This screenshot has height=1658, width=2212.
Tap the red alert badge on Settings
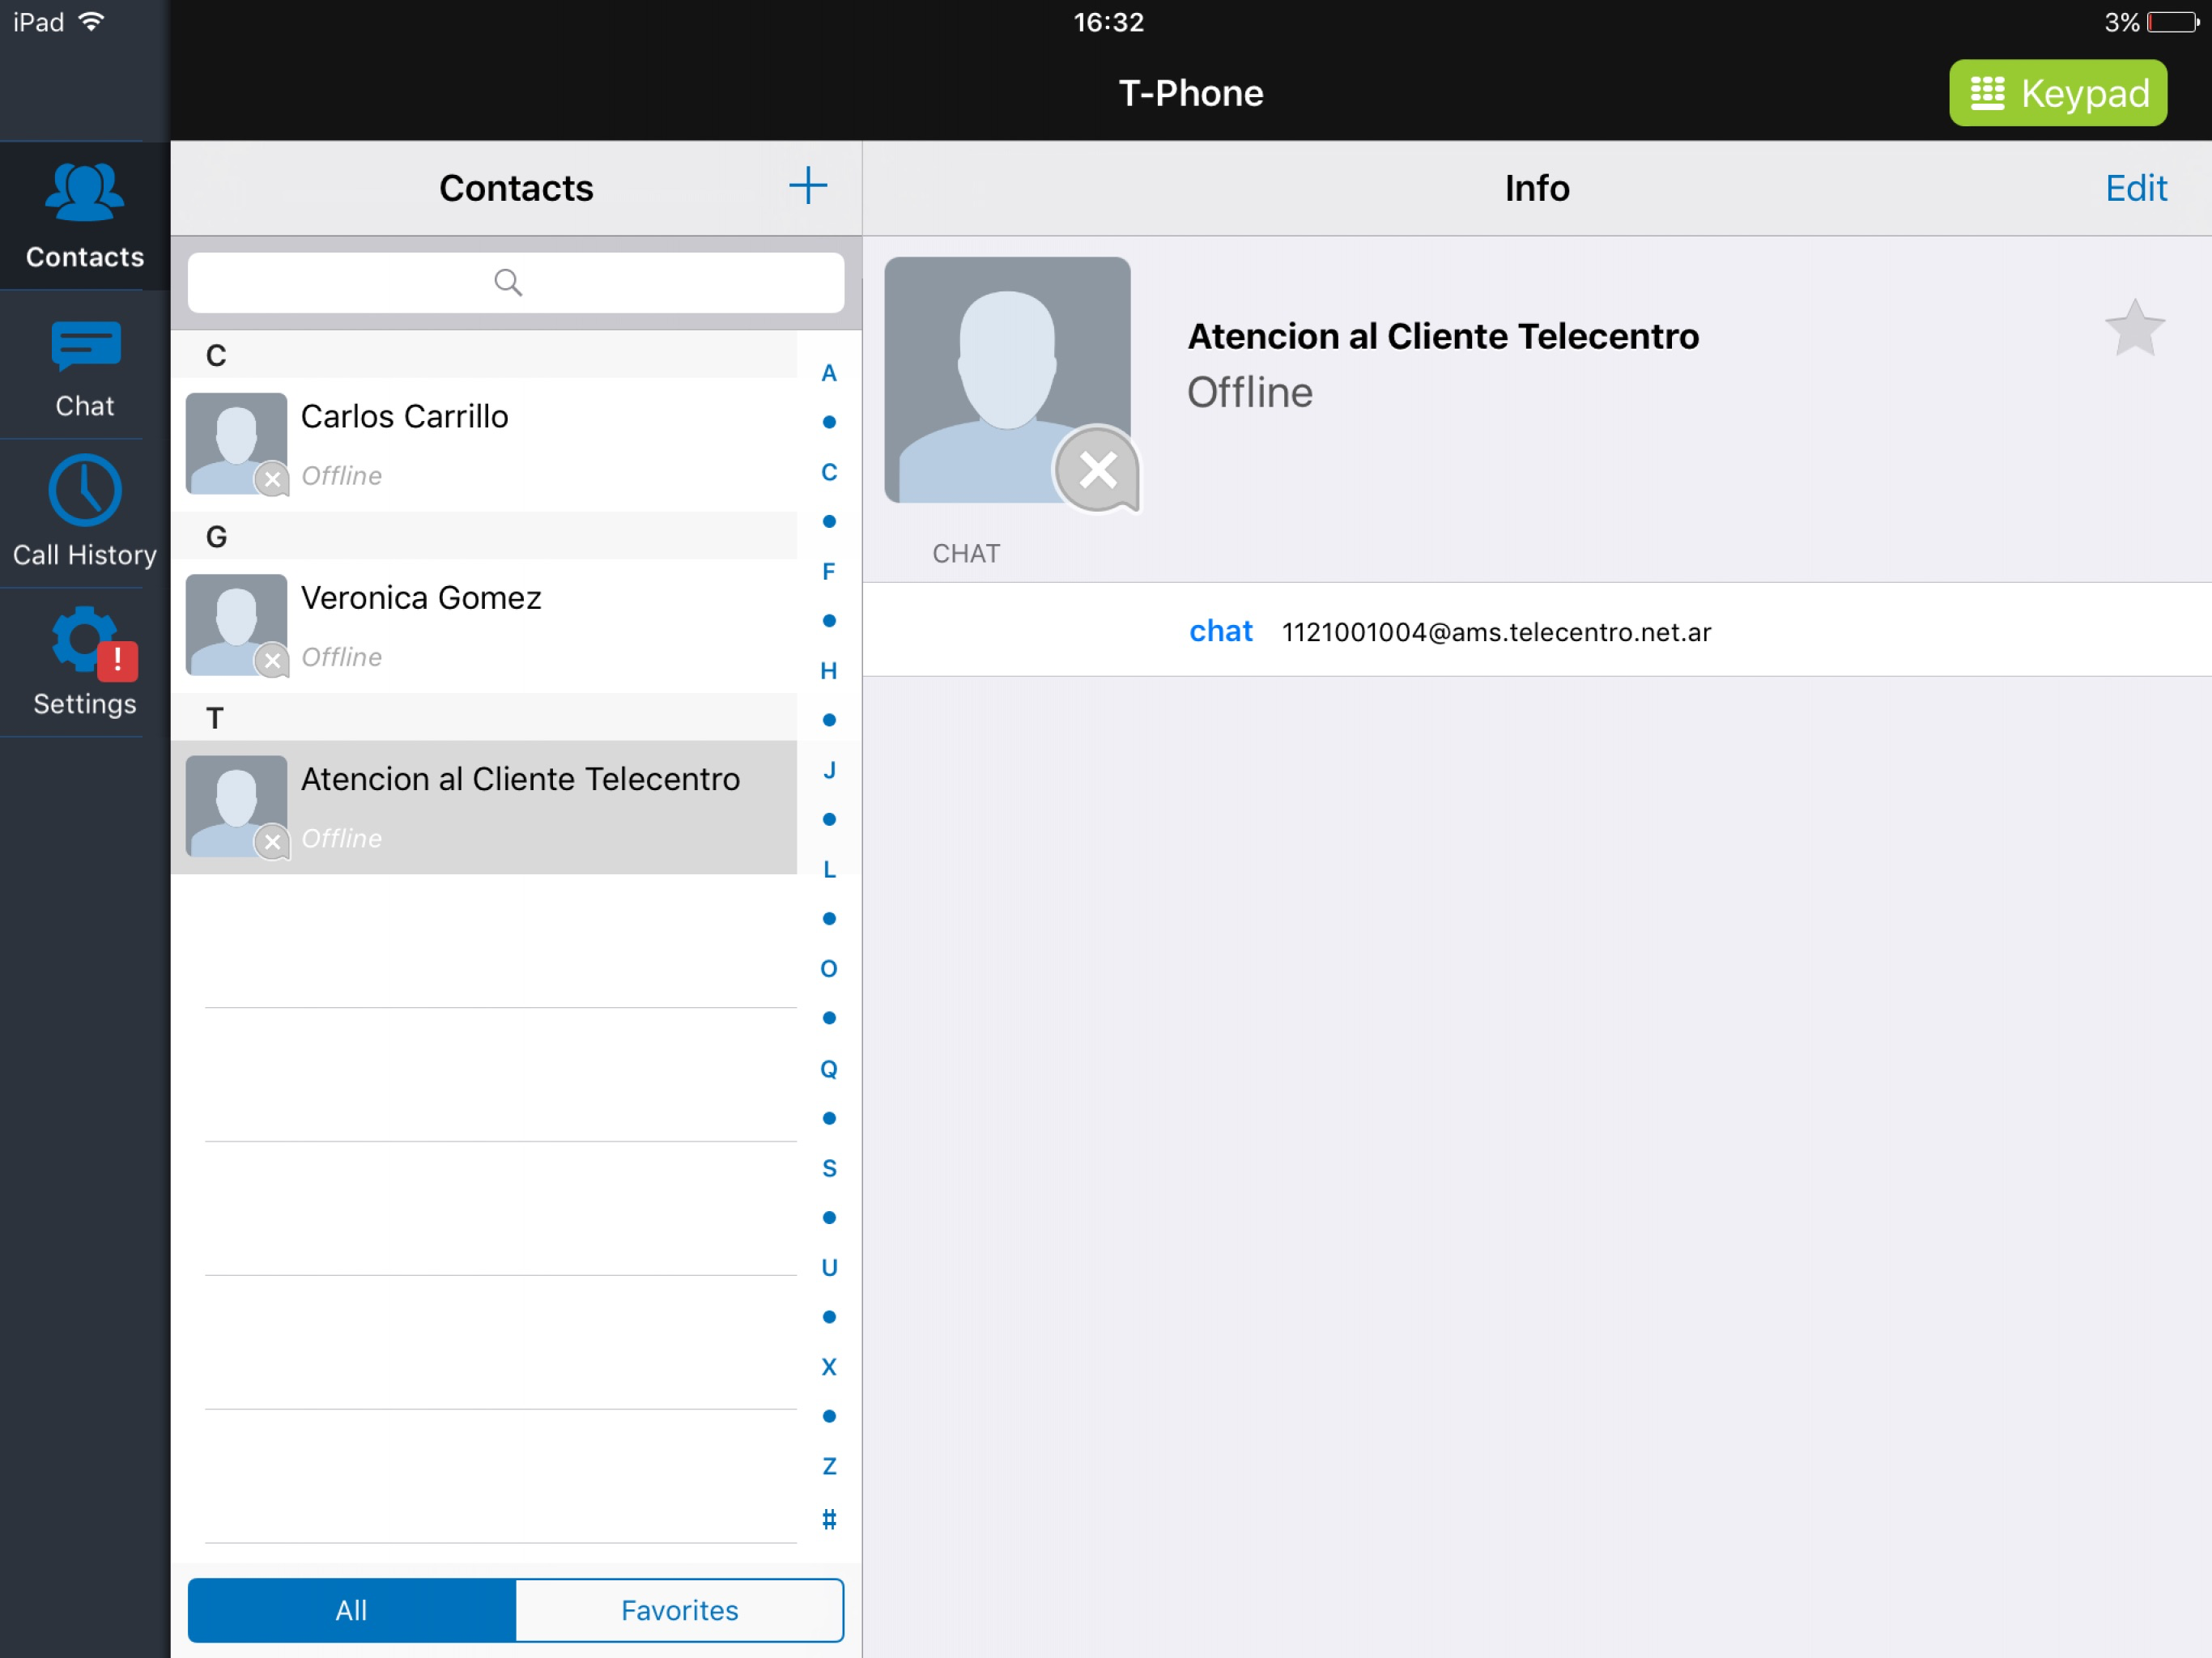(117, 659)
